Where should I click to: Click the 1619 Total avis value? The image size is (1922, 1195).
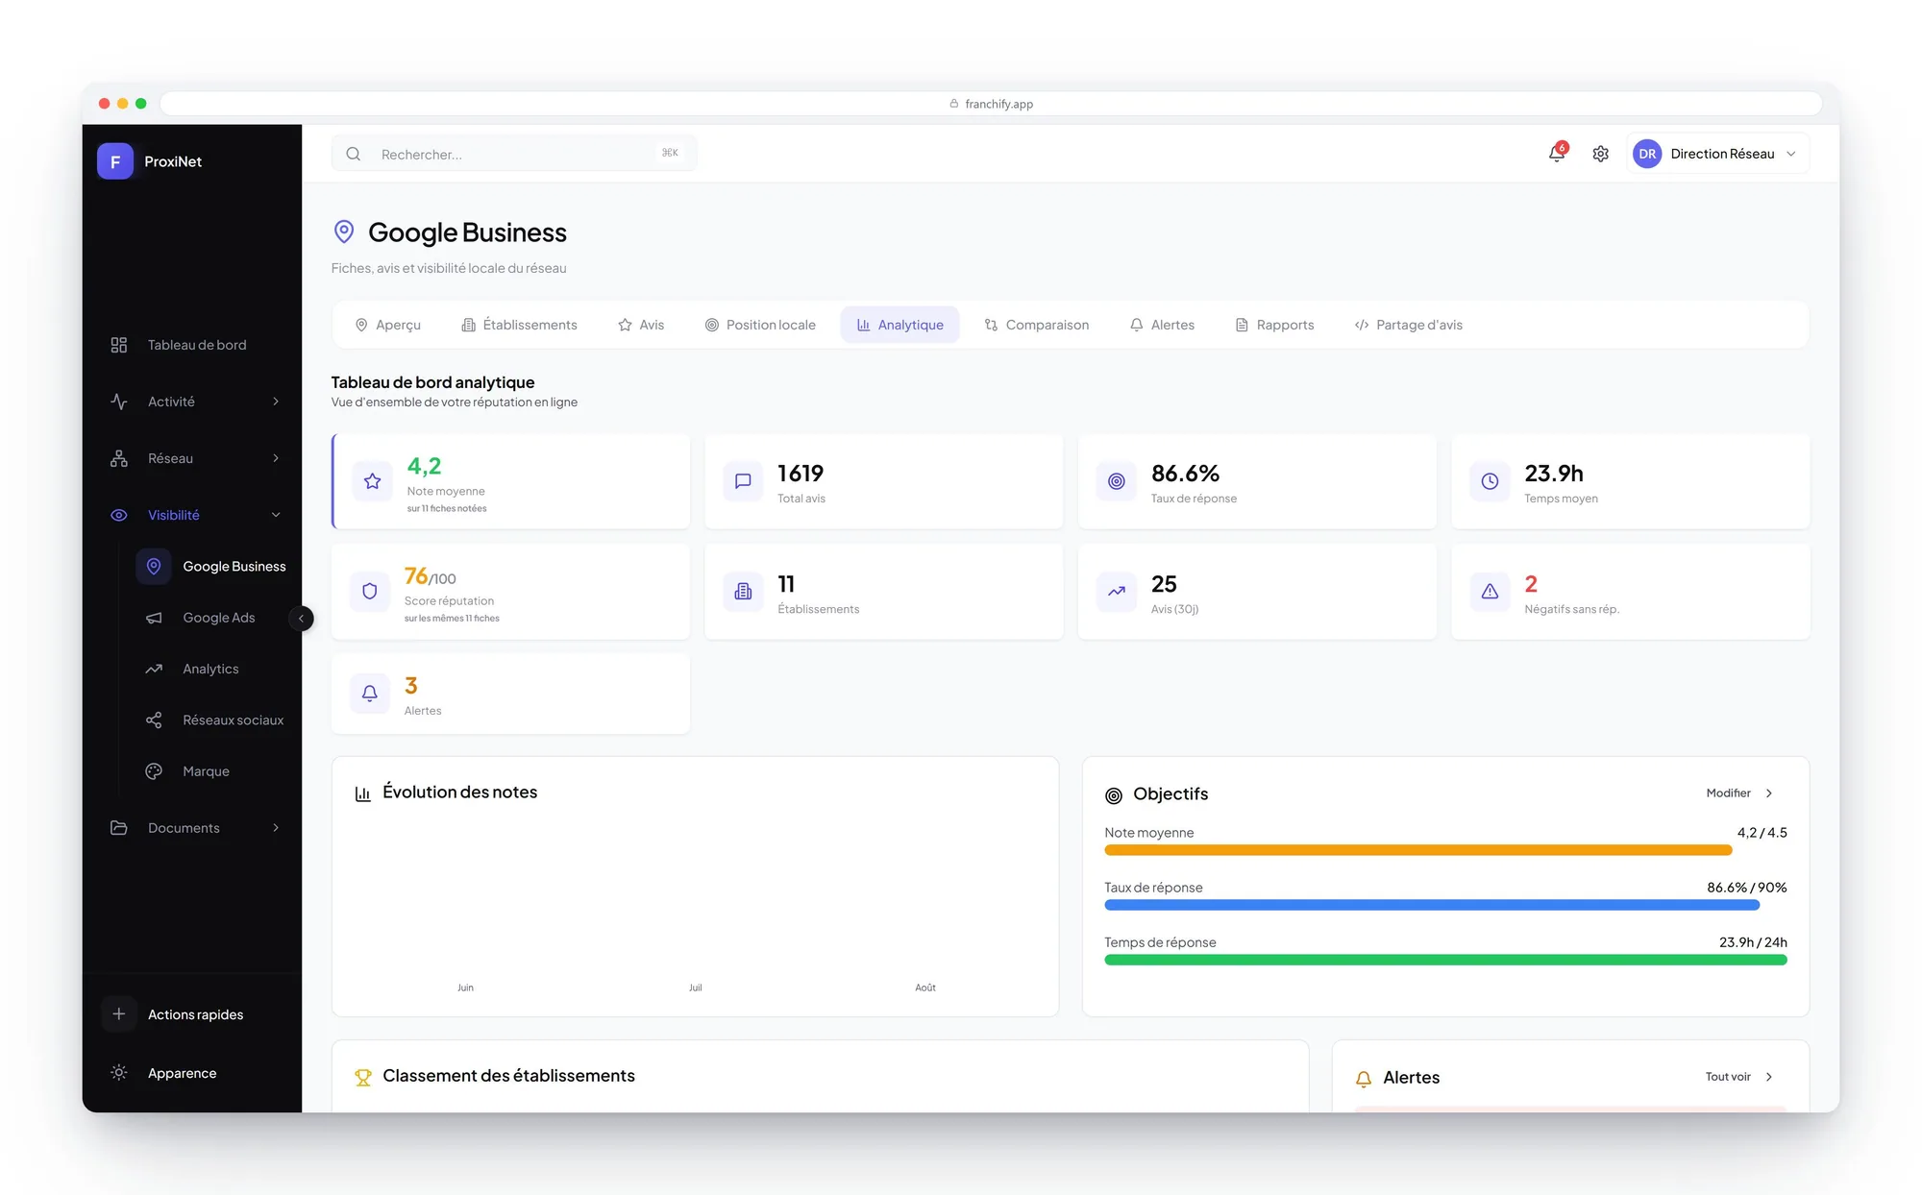pos(801,474)
